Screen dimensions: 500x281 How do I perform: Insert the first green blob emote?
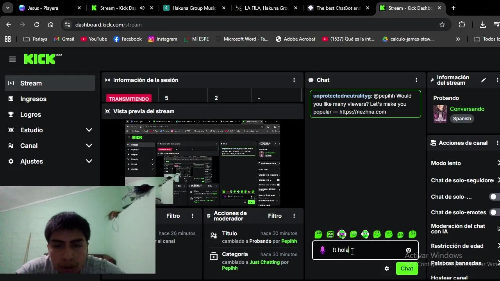(x=318, y=234)
